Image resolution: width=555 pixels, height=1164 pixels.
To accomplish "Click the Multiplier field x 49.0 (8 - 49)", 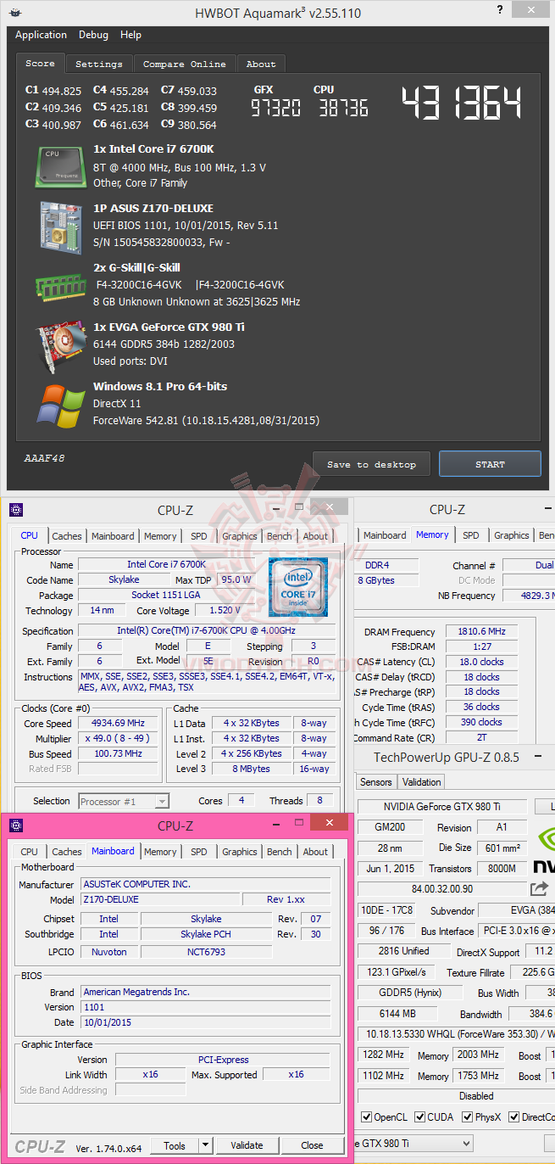I will tap(119, 738).
